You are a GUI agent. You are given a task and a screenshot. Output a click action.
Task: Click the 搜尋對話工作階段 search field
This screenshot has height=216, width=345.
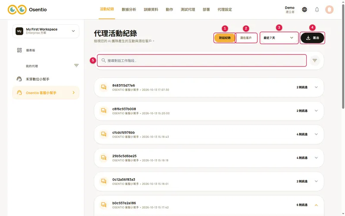pyautogui.click(x=202, y=60)
